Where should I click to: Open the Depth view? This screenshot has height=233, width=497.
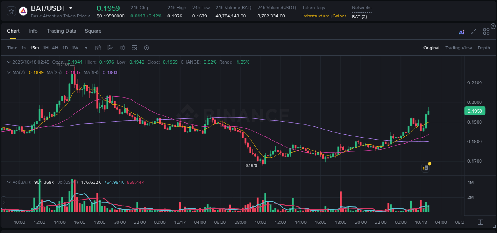tap(483, 48)
